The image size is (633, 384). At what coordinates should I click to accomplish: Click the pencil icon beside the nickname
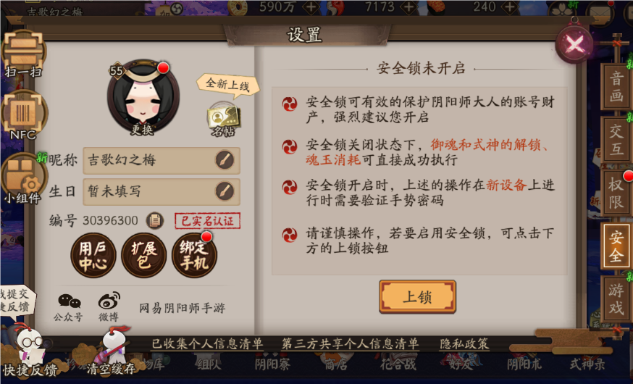225,160
